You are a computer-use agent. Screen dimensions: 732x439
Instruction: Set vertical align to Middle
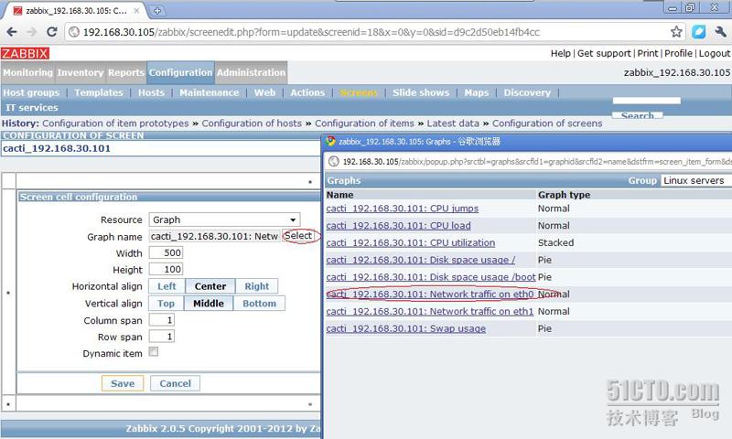[x=209, y=304]
